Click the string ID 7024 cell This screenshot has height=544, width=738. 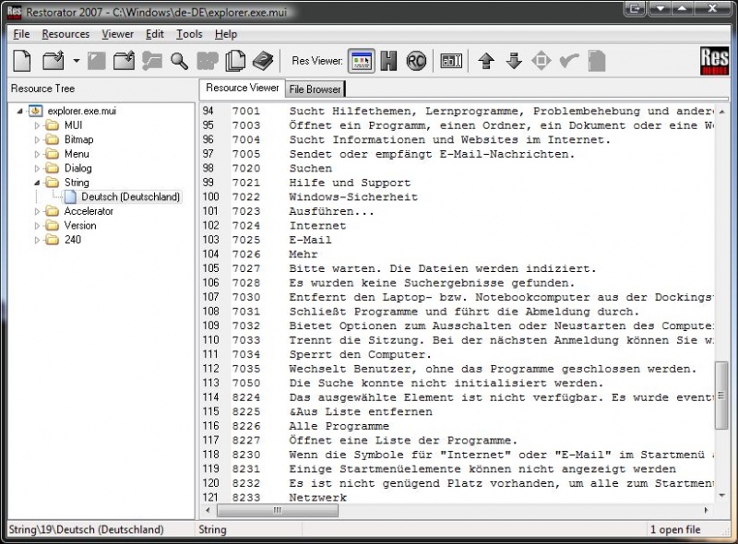(246, 225)
